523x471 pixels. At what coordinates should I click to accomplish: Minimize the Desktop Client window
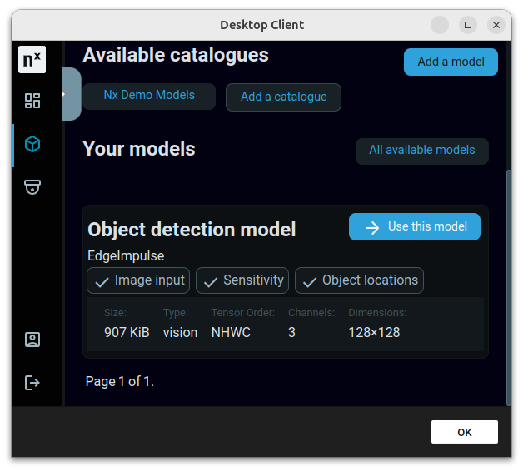coord(440,25)
